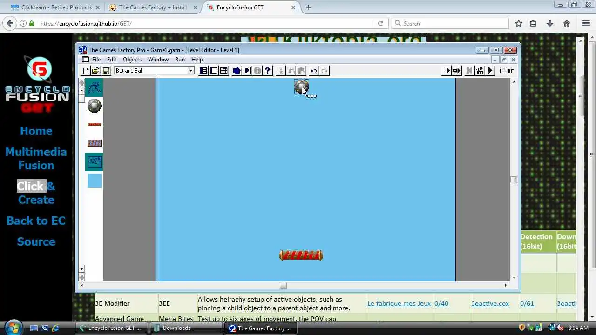
Task: Open the browser hamburger menu
Action: (586, 23)
